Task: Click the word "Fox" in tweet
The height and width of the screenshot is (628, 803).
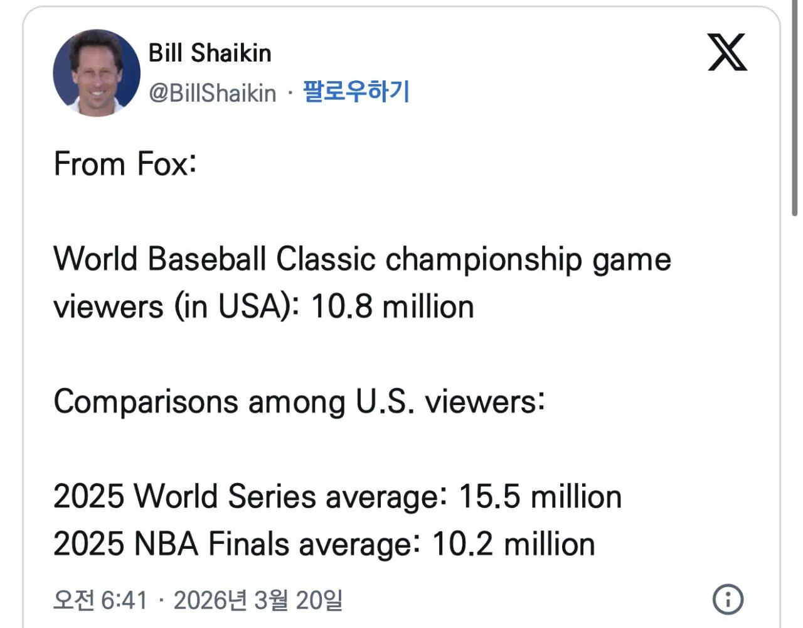Action: point(166,165)
